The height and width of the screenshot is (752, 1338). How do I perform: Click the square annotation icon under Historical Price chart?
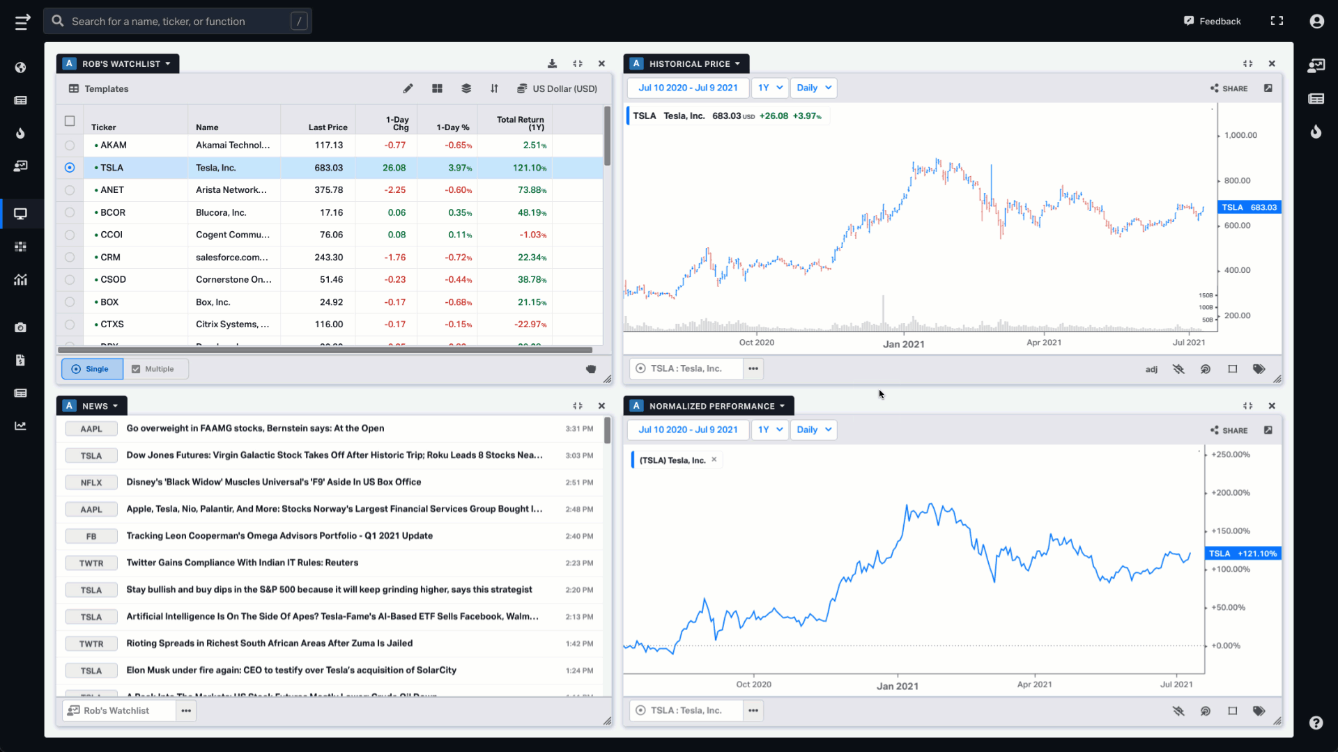pyautogui.click(x=1232, y=369)
